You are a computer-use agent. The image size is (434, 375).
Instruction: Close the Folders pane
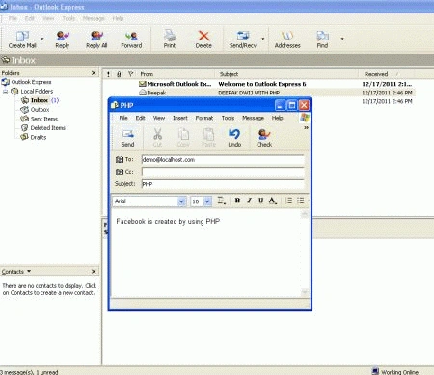(94, 73)
